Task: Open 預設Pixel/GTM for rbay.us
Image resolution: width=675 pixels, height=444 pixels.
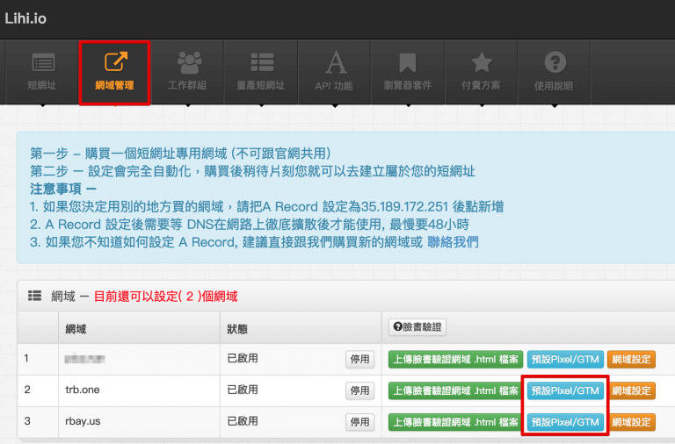Action: 565,422
